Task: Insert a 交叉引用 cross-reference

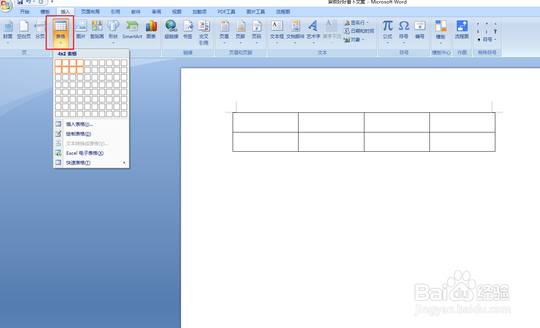Action: 204,33
